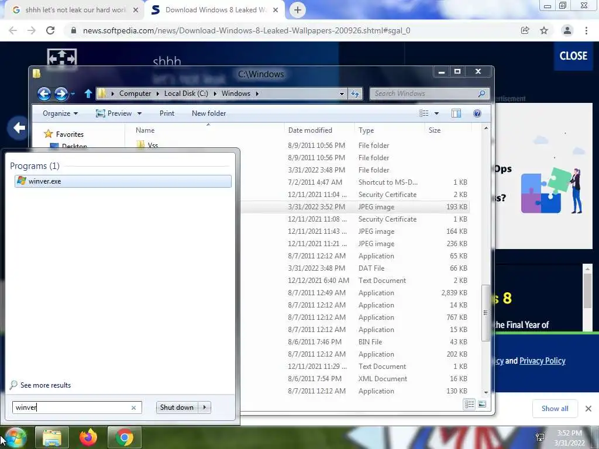Viewport: 599px width, 449px height.
Task: Bookmark this page with star icon
Action: point(544,30)
